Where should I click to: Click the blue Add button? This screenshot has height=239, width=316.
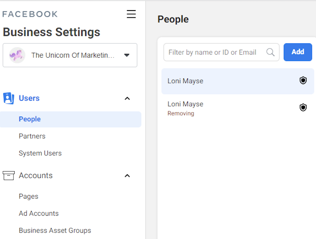click(298, 52)
